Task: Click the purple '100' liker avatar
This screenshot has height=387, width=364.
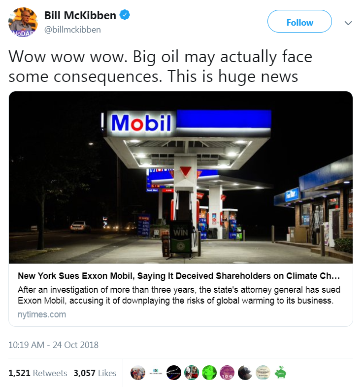Action: pos(227,373)
